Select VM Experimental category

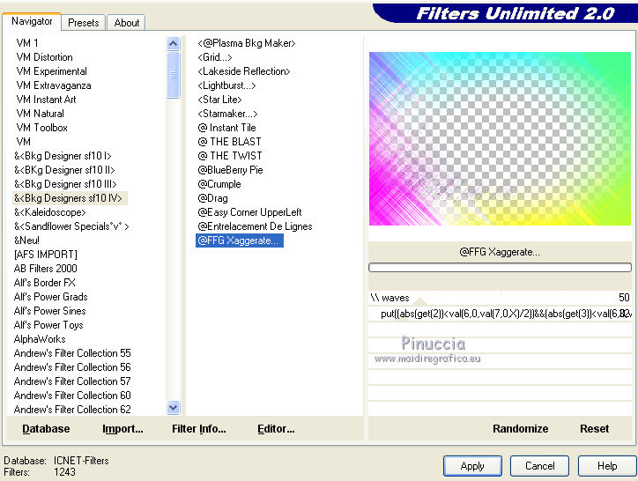[x=51, y=71]
